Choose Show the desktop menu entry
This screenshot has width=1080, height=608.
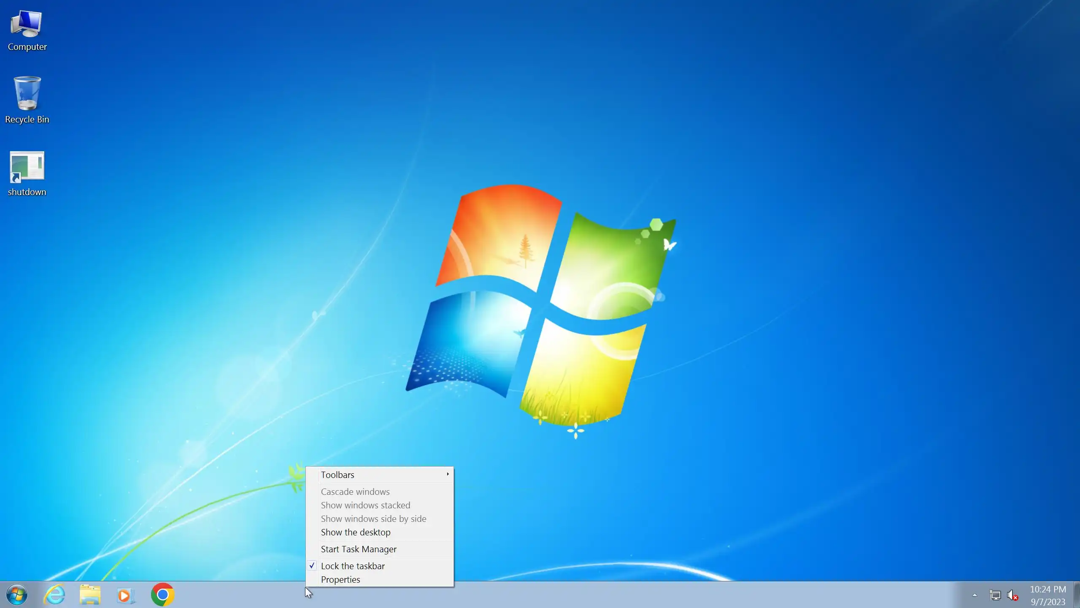(x=356, y=532)
